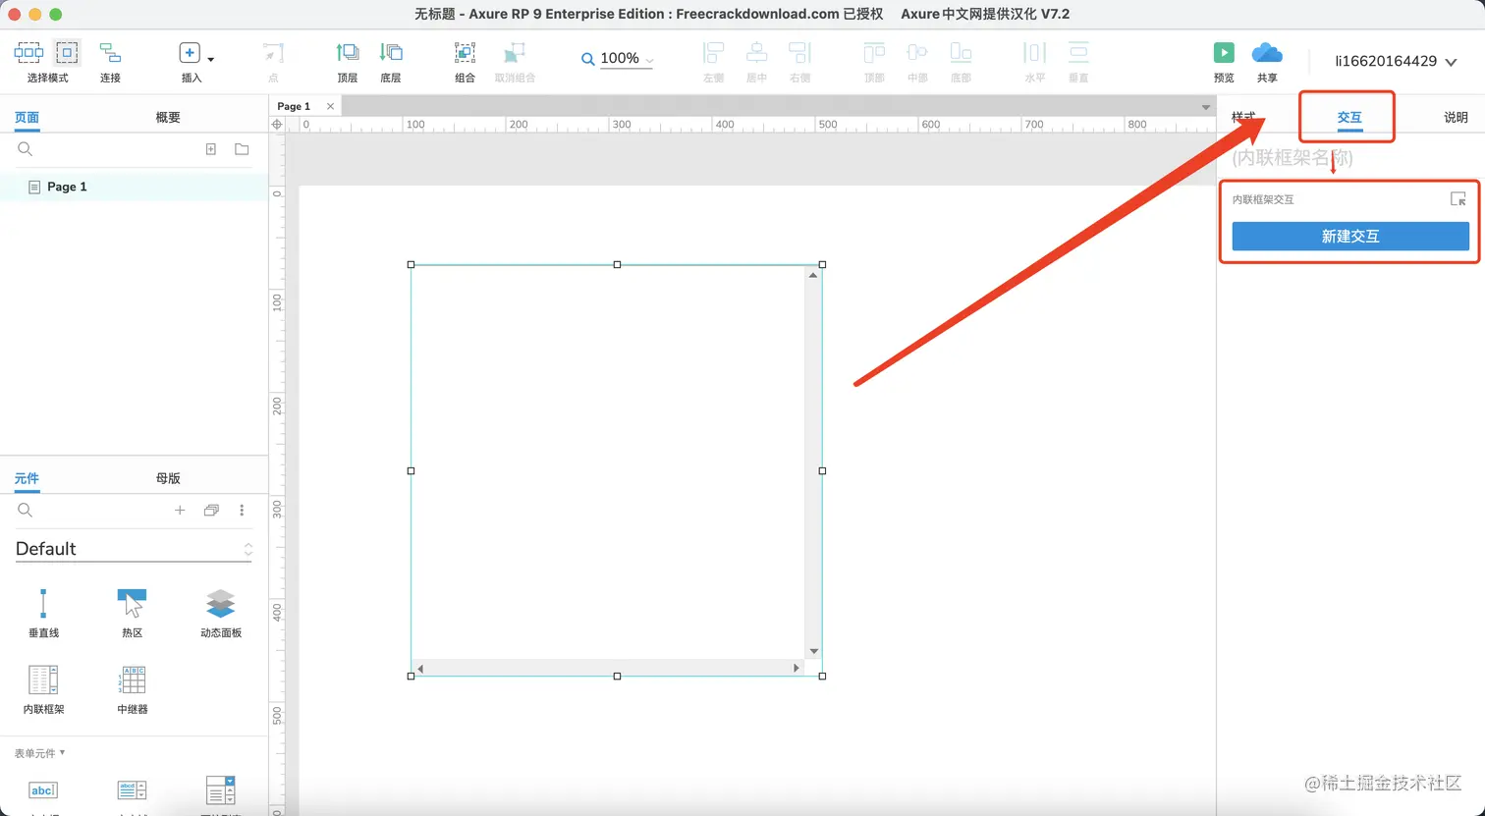
Task: Click the widget library search icon
Action: tap(26, 511)
